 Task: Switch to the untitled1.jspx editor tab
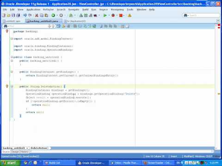12,21
